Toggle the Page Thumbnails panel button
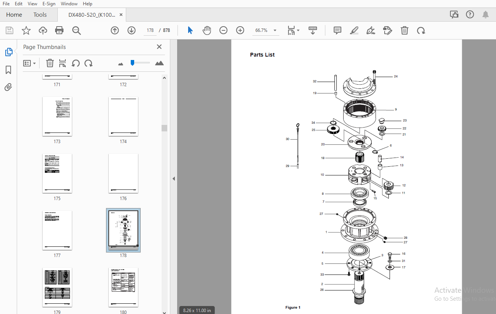This screenshot has height=314, width=496. (8, 52)
